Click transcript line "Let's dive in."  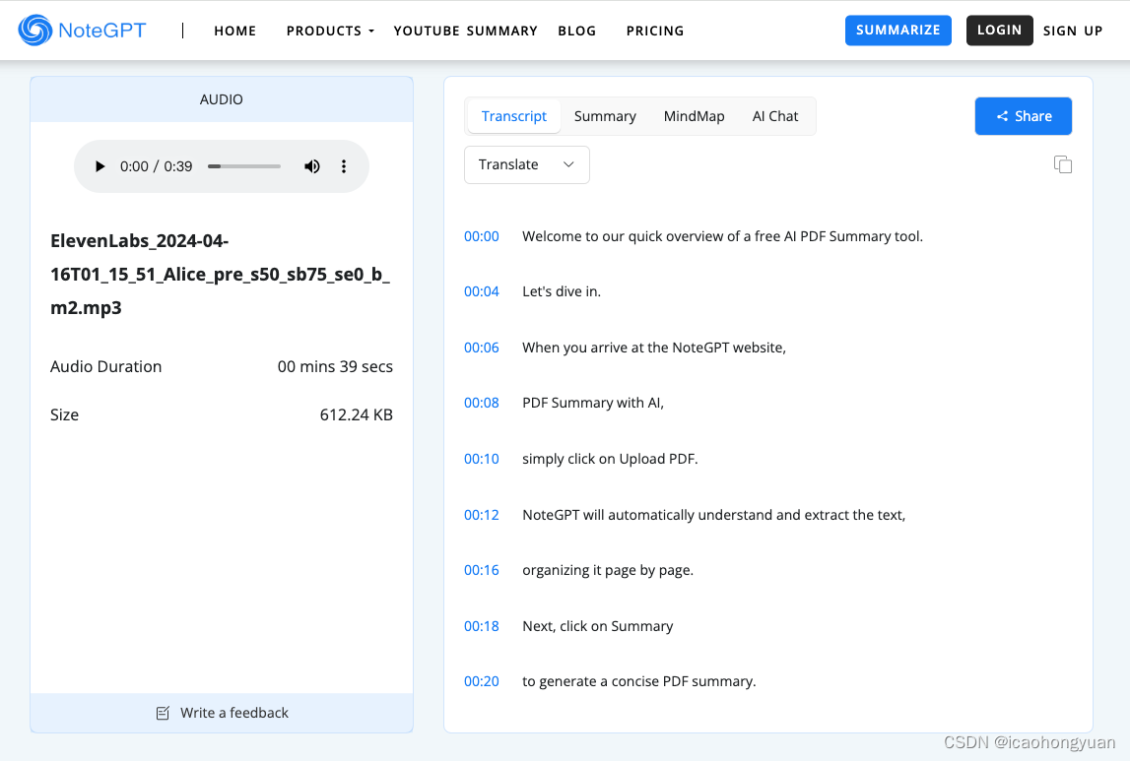[562, 291]
